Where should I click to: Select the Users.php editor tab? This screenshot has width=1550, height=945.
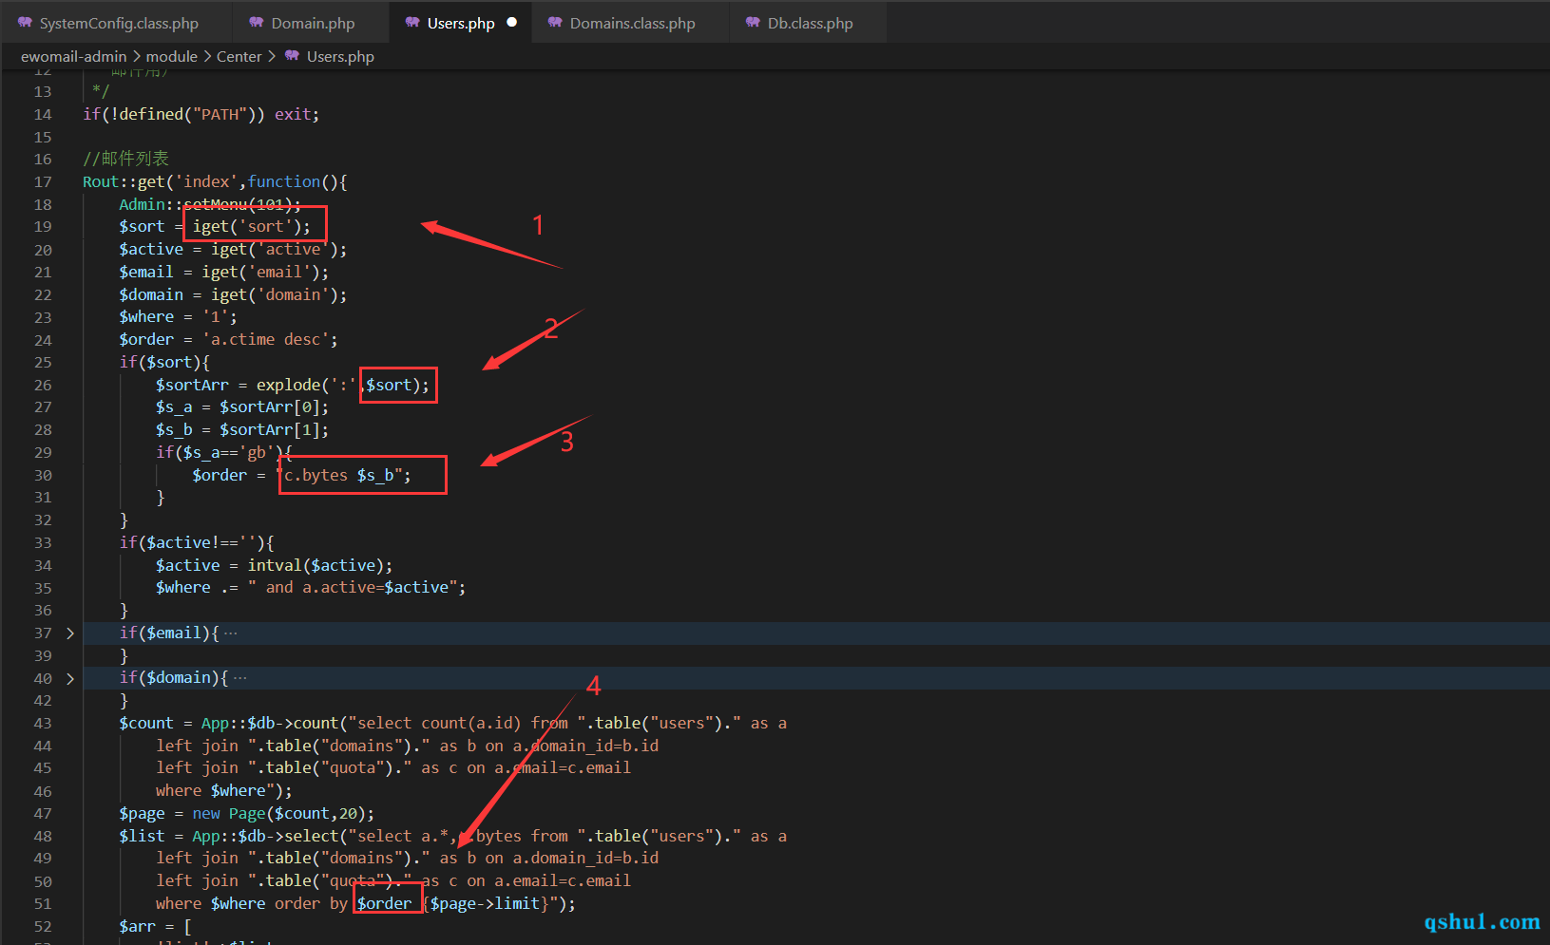tap(461, 23)
